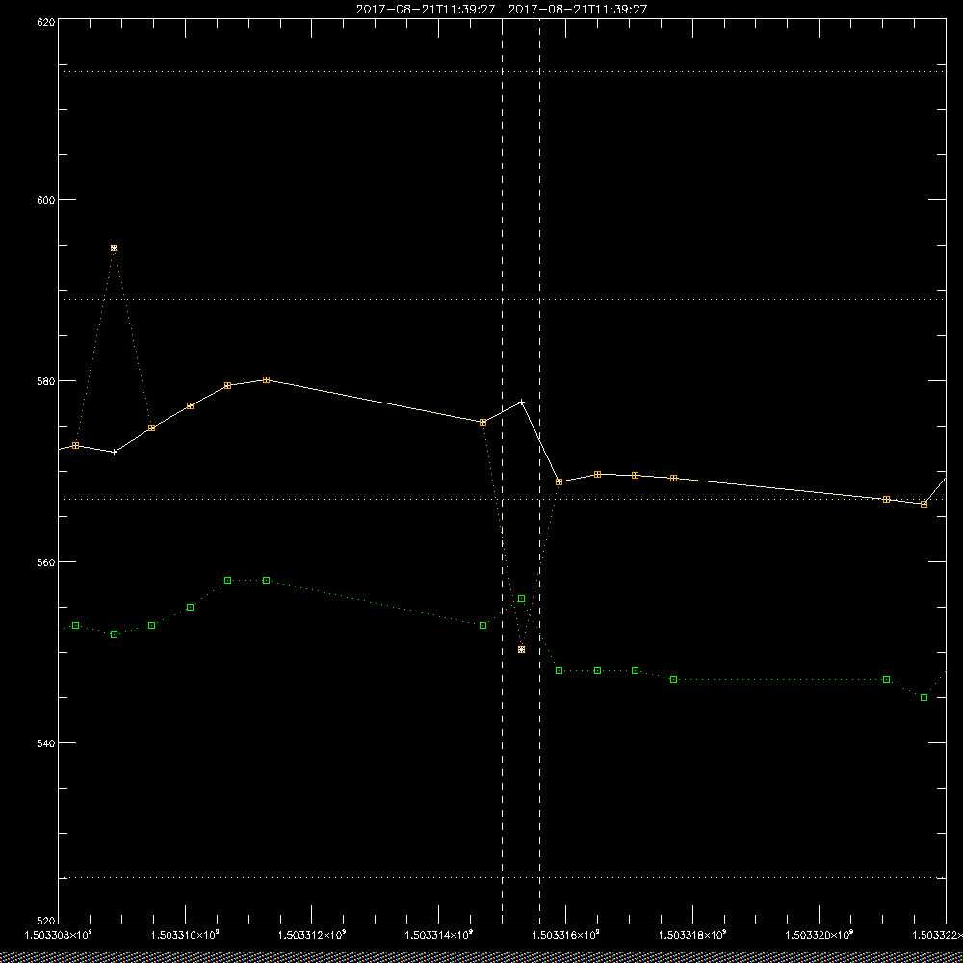
Task: Select the bare white plus marker near 572
Action: (x=114, y=452)
